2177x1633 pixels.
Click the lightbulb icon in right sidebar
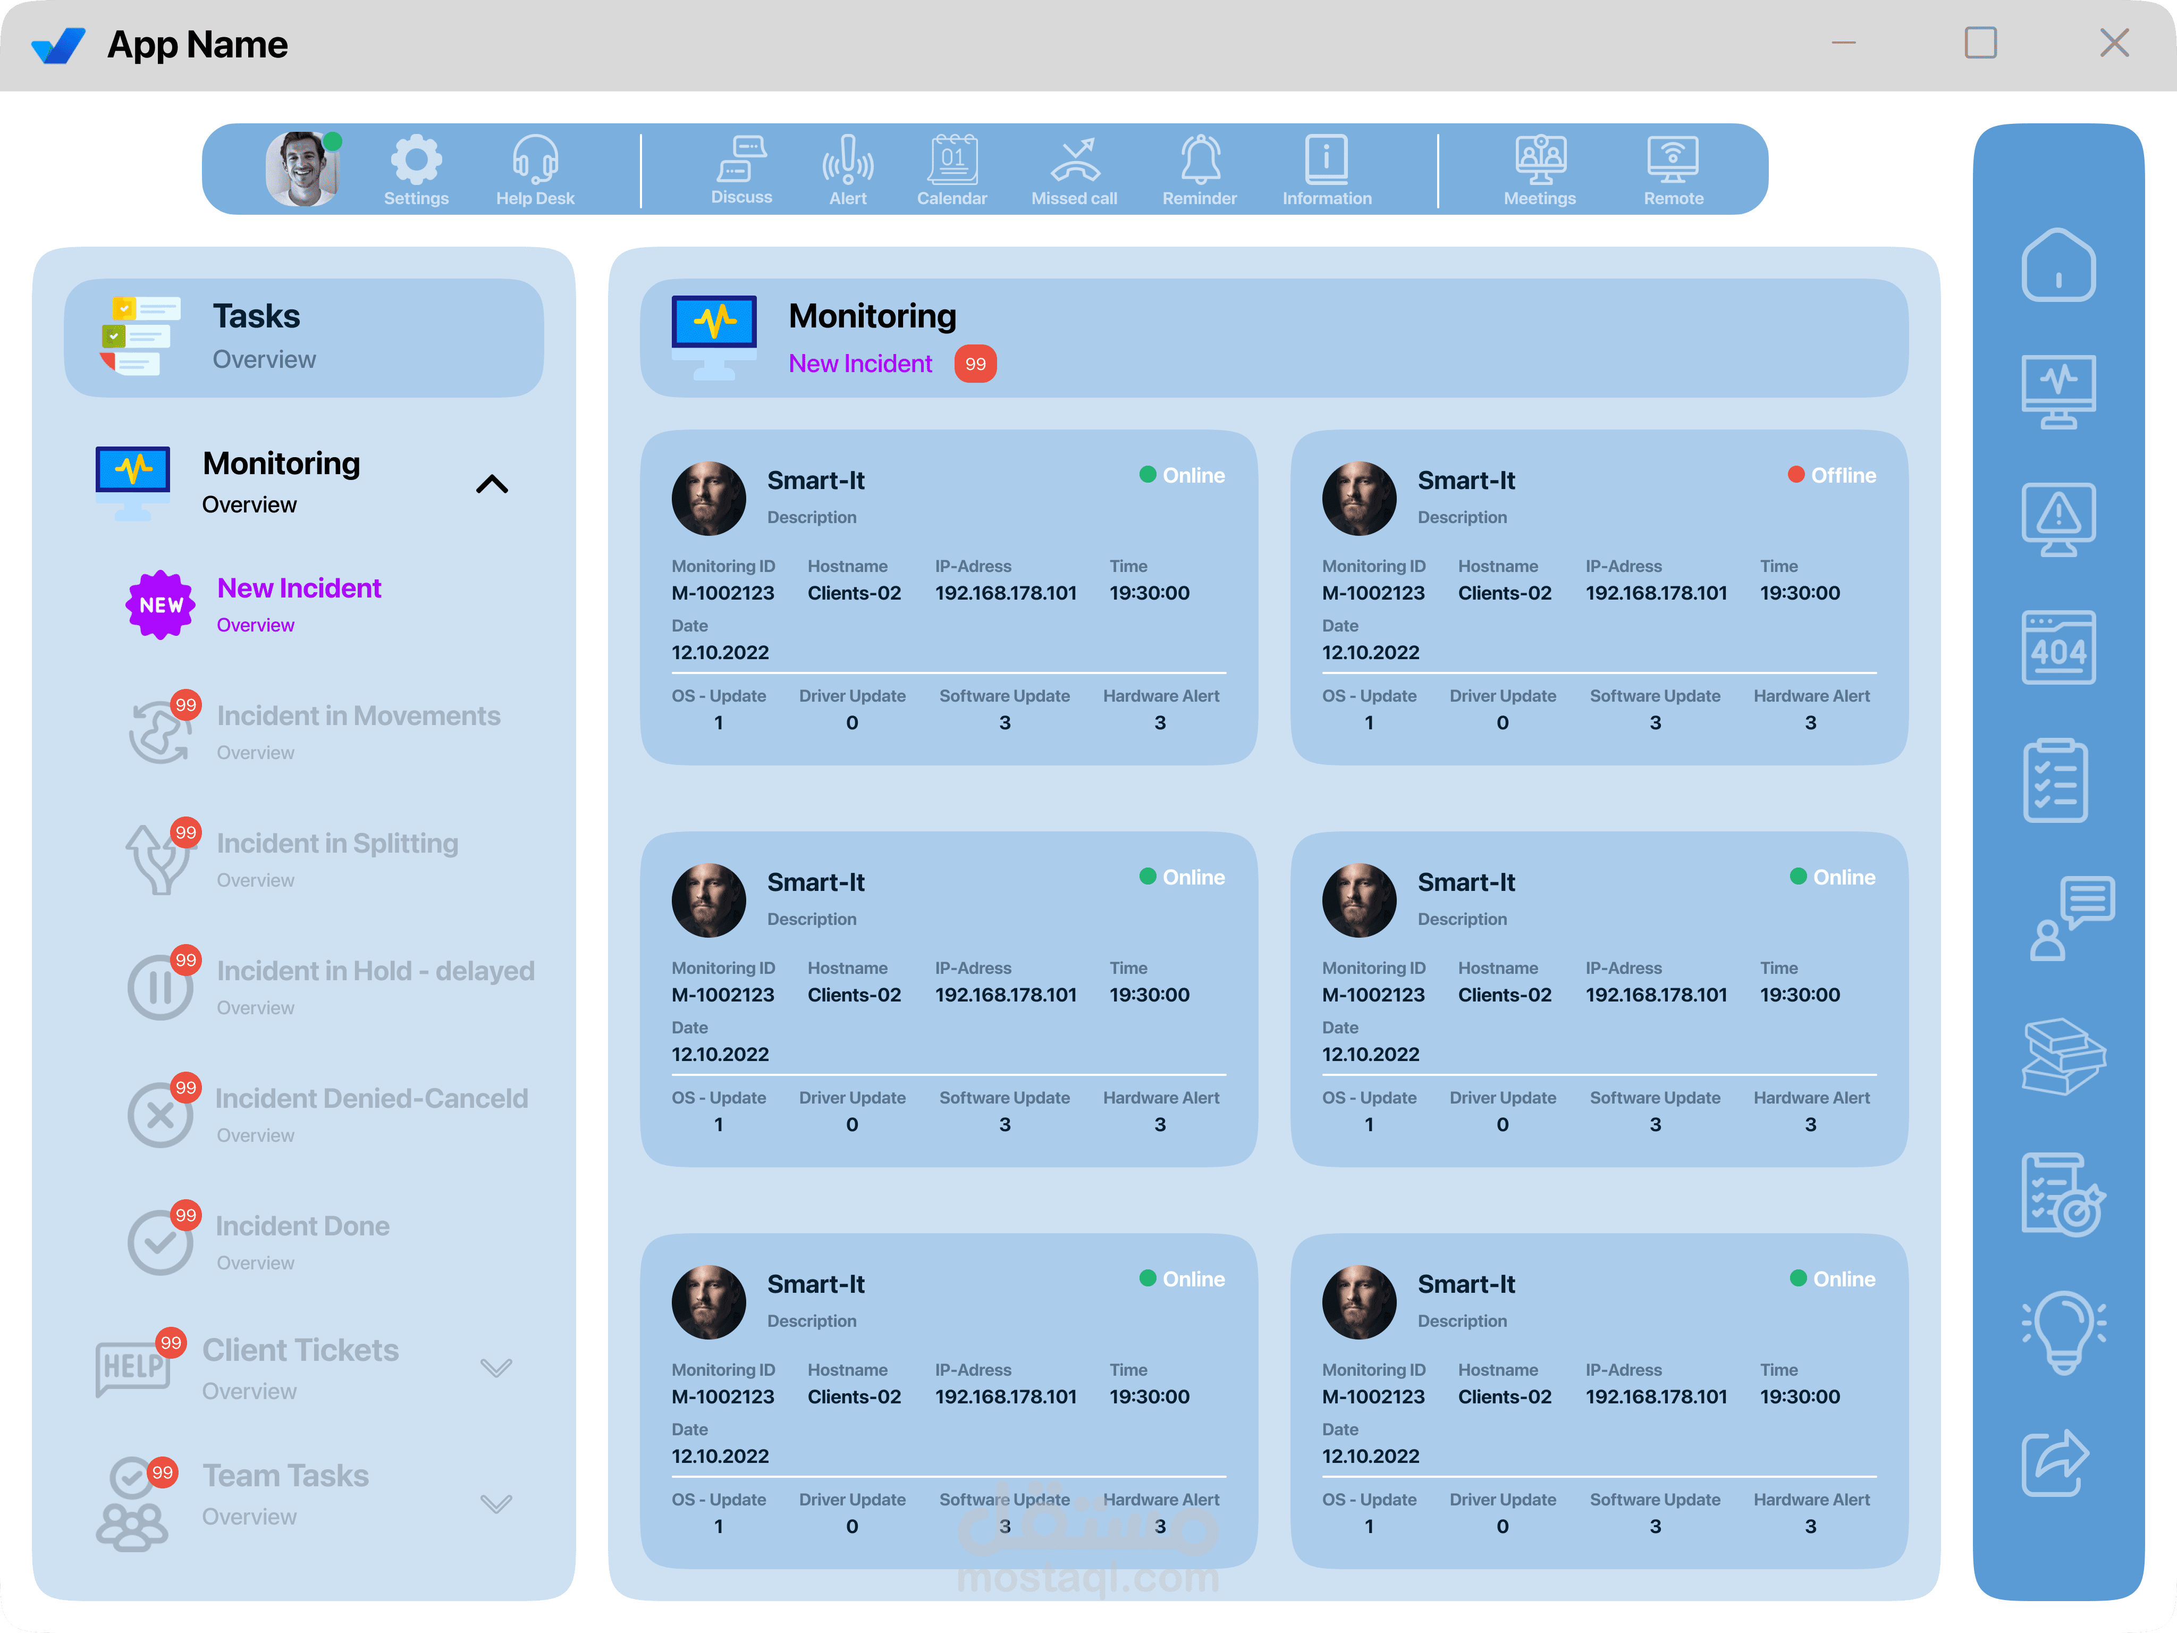click(2063, 1332)
